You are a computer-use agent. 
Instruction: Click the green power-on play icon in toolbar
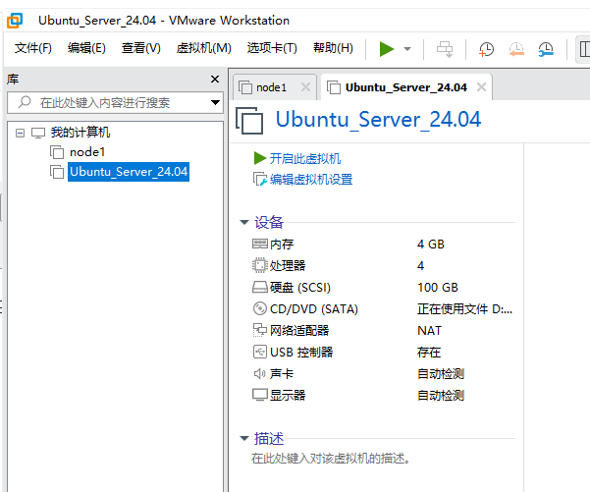[x=387, y=49]
